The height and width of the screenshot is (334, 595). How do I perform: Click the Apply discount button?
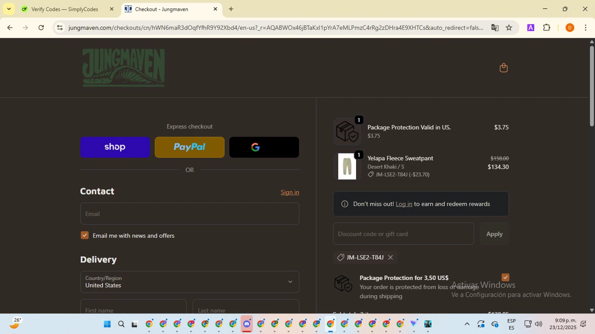click(x=494, y=234)
